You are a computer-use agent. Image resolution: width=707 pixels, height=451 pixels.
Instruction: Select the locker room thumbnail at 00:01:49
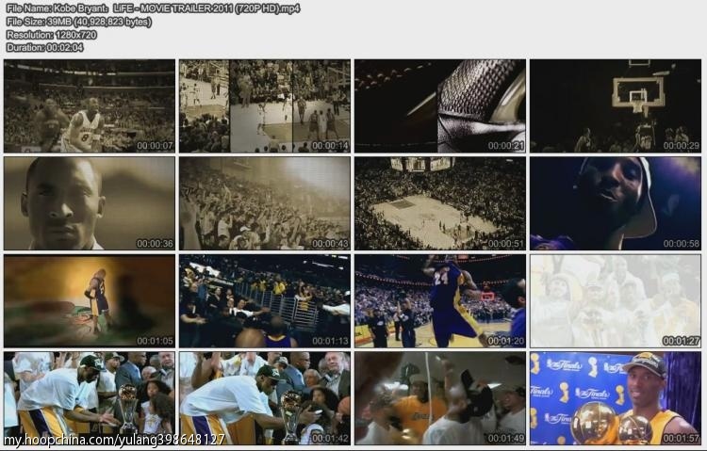[440, 398]
